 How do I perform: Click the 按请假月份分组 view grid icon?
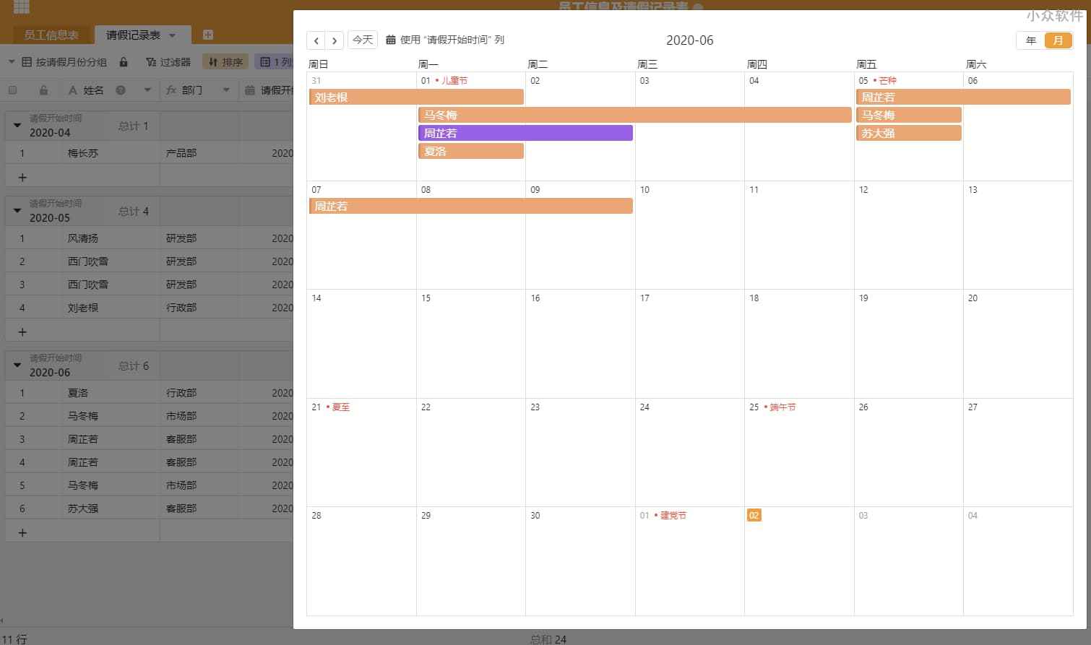click(x=27, y=62)
